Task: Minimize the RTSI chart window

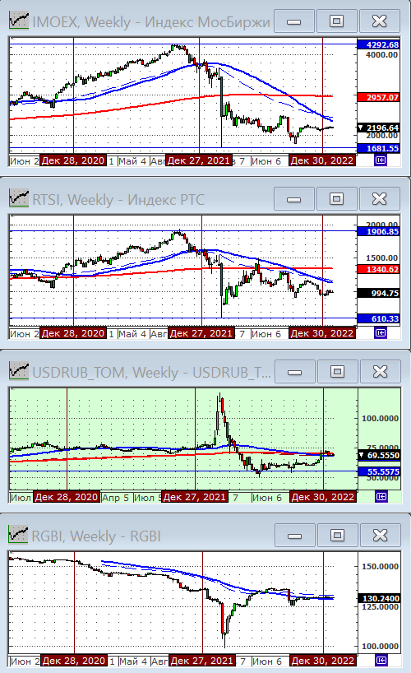Action: pyautogui.click(x=294, y=199)
